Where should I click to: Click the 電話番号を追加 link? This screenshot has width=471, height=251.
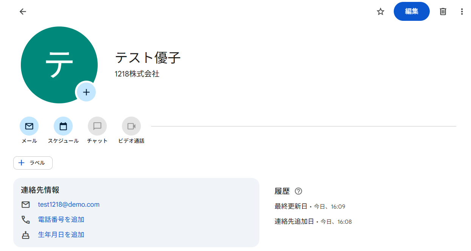point(61,220)
